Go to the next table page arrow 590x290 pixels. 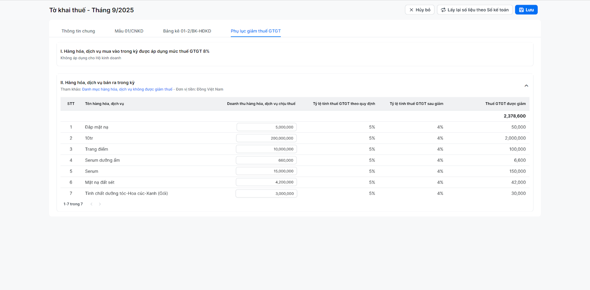pos(100,204)
